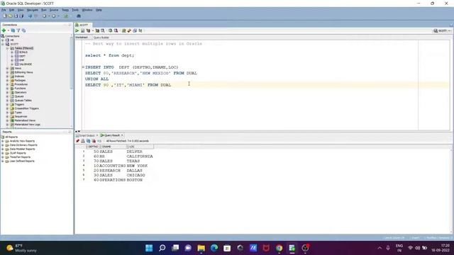This screenshot has height=255, width=454.
Task: Select User Defined Reports folder
Action: tap(22, 161)
